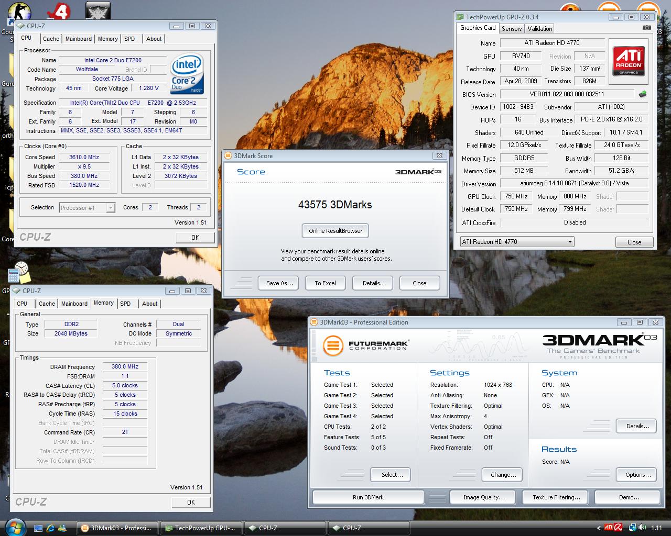This screenshot has height=536, width=671.
Task: Click the Run 3DMark button
Action: click(x=368, y=497)
